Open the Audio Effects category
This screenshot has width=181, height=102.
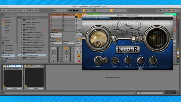click(9, 48)
